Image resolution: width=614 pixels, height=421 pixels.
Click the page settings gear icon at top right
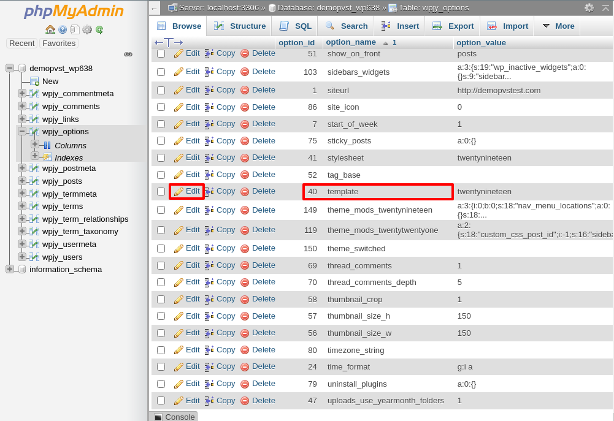[589, 7]
